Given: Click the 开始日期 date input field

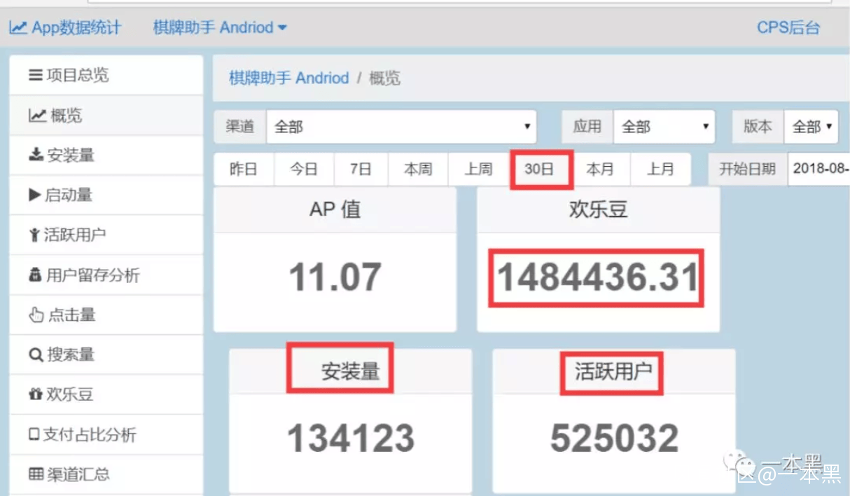Looking at the screenshot, I should [818, 170].
